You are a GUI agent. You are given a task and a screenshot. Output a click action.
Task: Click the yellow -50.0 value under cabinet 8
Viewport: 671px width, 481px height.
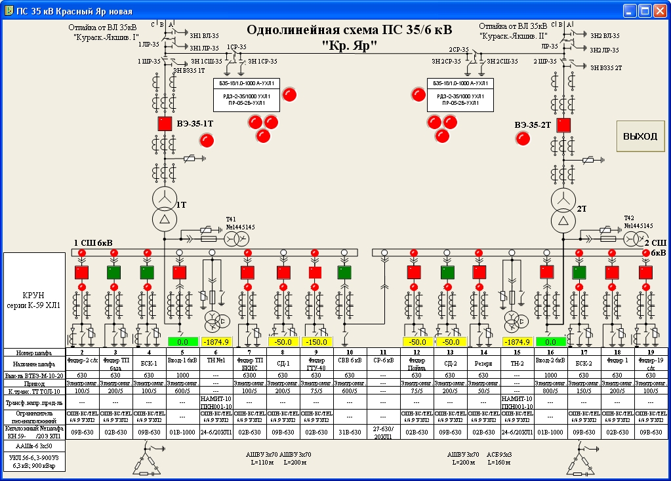click(283, 342)
